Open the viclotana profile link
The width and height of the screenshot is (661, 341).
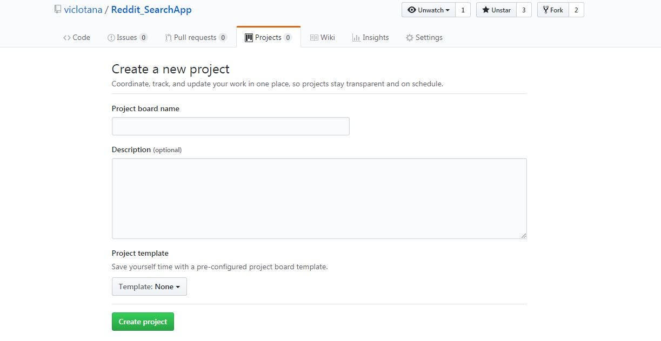[84, 9]
